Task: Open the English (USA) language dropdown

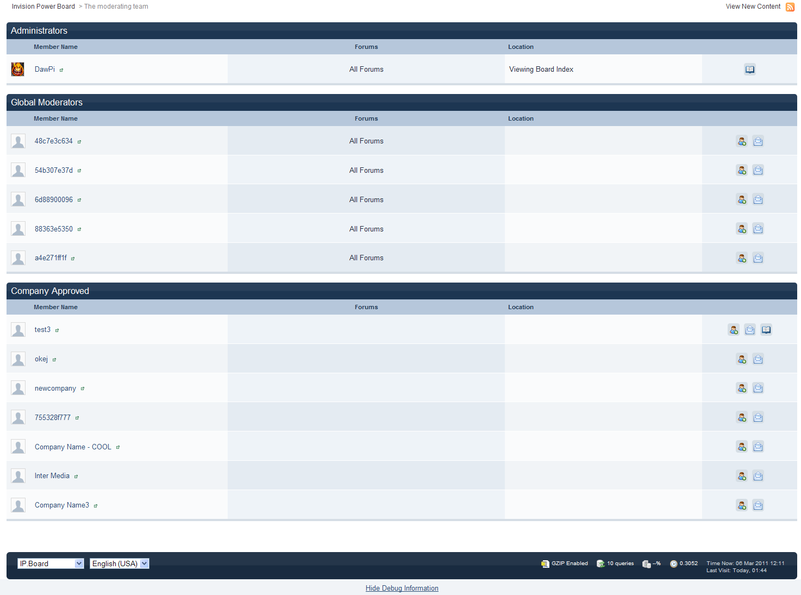Action: click(118, 563)
